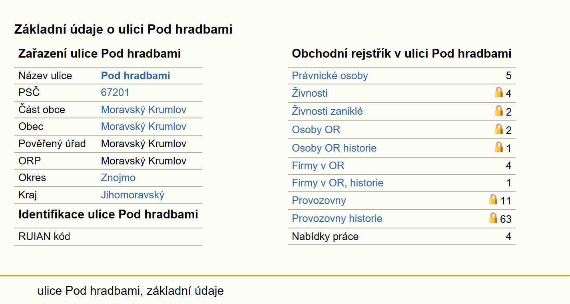Screen dimensions: 570x304
Task: Open the Firmy v OR, historie link
Action: click(338, 183)
